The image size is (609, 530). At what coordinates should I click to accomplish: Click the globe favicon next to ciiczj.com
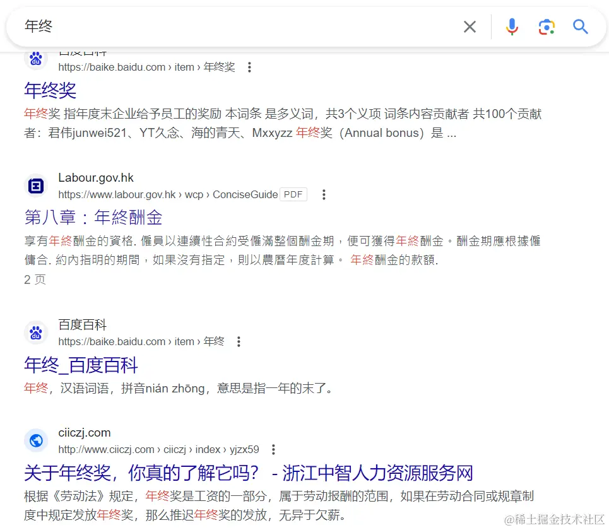click(35, 440)
